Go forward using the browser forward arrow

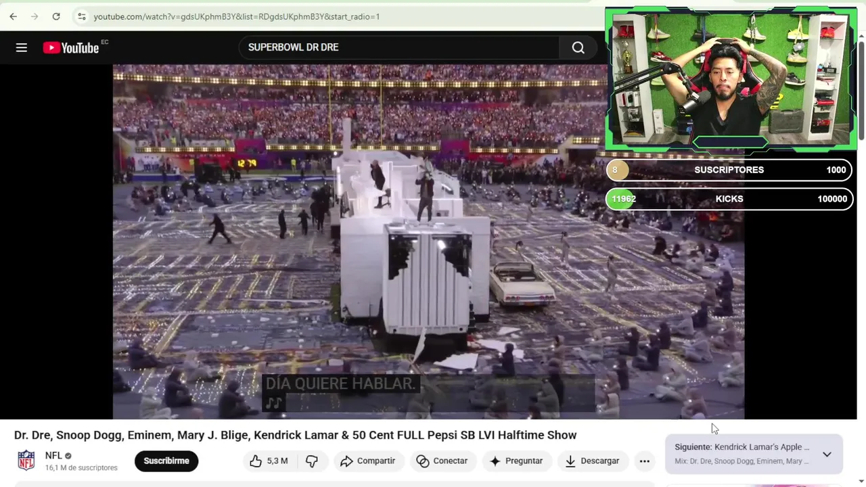(x=35, y=16)
